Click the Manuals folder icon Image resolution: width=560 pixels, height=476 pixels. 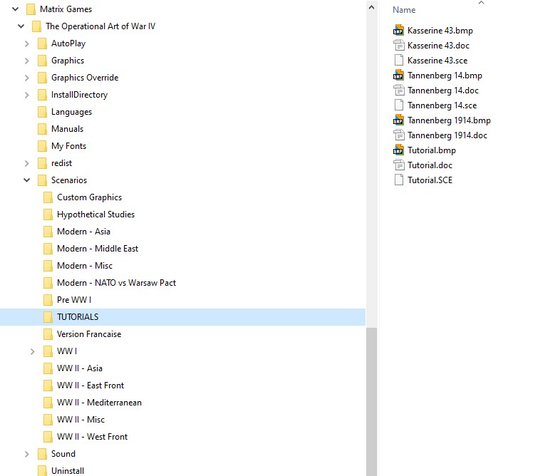pos(42,129)
